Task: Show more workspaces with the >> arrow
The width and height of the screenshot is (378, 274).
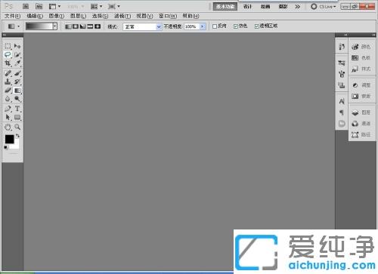Action: (x=298, y=7)
